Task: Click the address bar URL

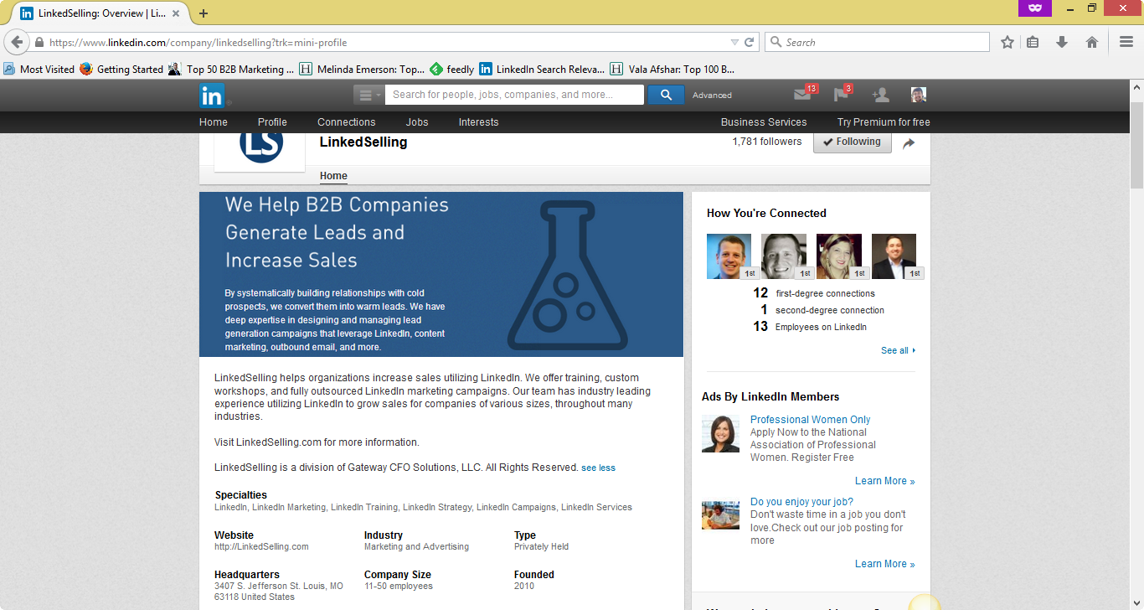Action: point(198,42)
